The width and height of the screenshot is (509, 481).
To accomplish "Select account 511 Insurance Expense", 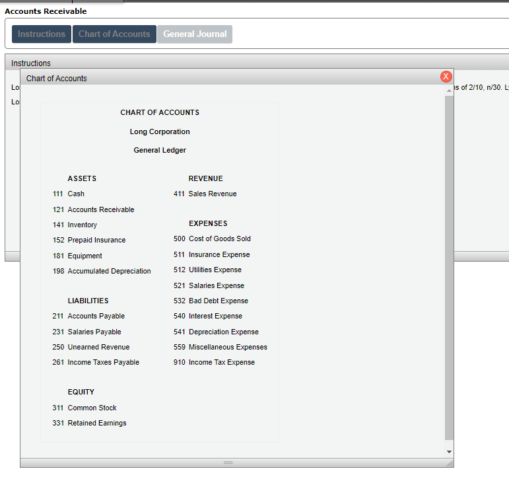I will point(212,254).
